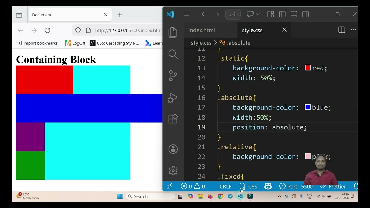370x208 pixels.
Task: Click the style.css breadcrumb
Action: click(x=201, y=43)
